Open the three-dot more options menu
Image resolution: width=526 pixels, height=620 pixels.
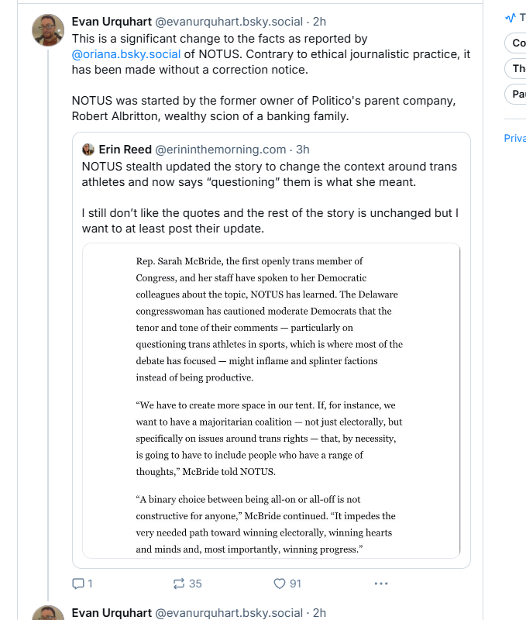pos(380,584)
